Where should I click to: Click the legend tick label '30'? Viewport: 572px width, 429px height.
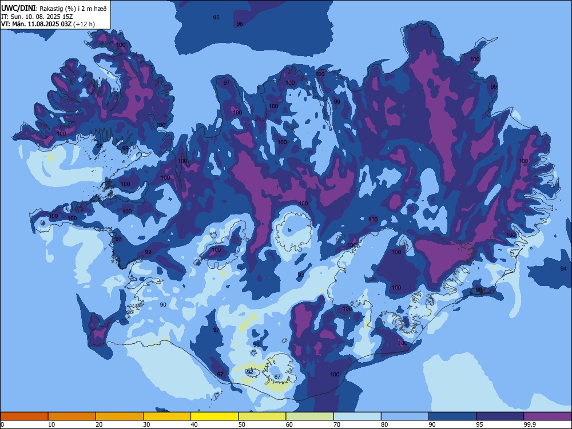click(x=146, y=424)
